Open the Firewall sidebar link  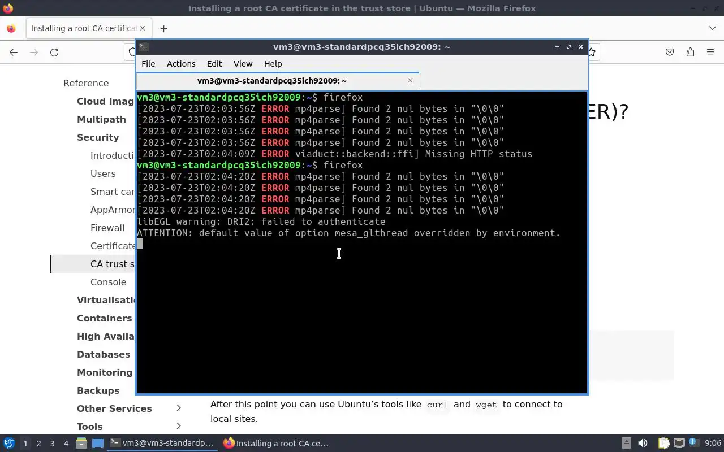click(107, 228)
